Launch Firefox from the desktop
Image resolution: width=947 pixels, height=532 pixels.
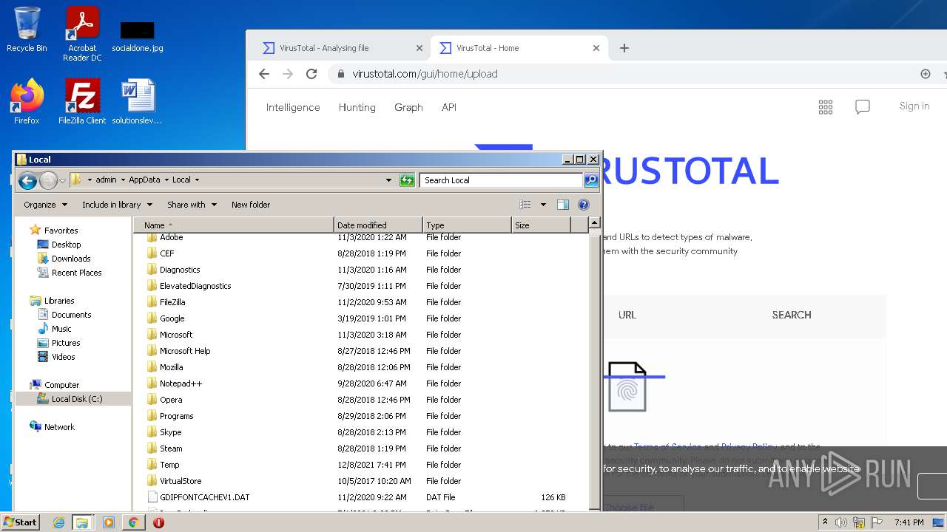(x=27, y=101)
